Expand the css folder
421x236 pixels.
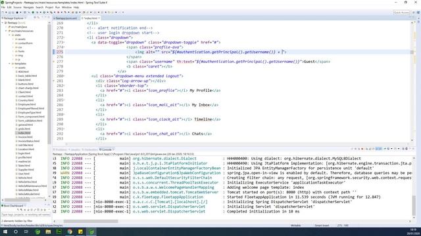[x=12, y=47]
